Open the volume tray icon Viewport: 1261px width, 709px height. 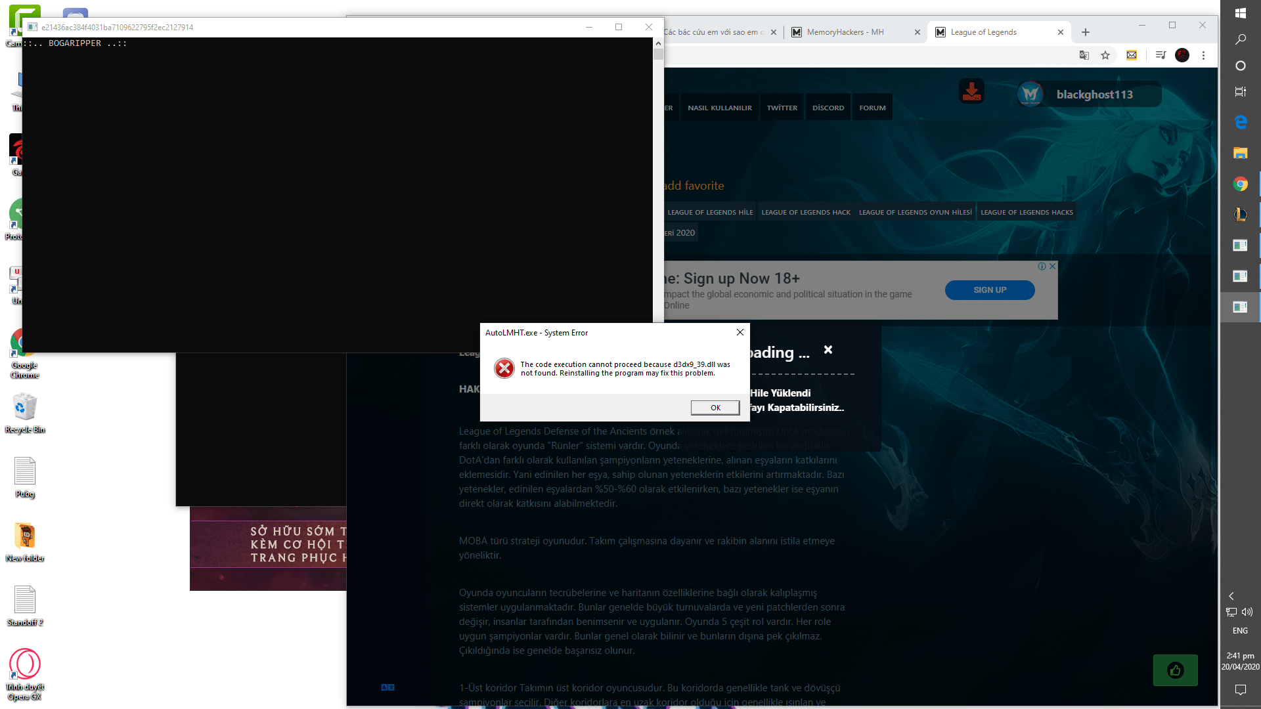coord(1247,612)
